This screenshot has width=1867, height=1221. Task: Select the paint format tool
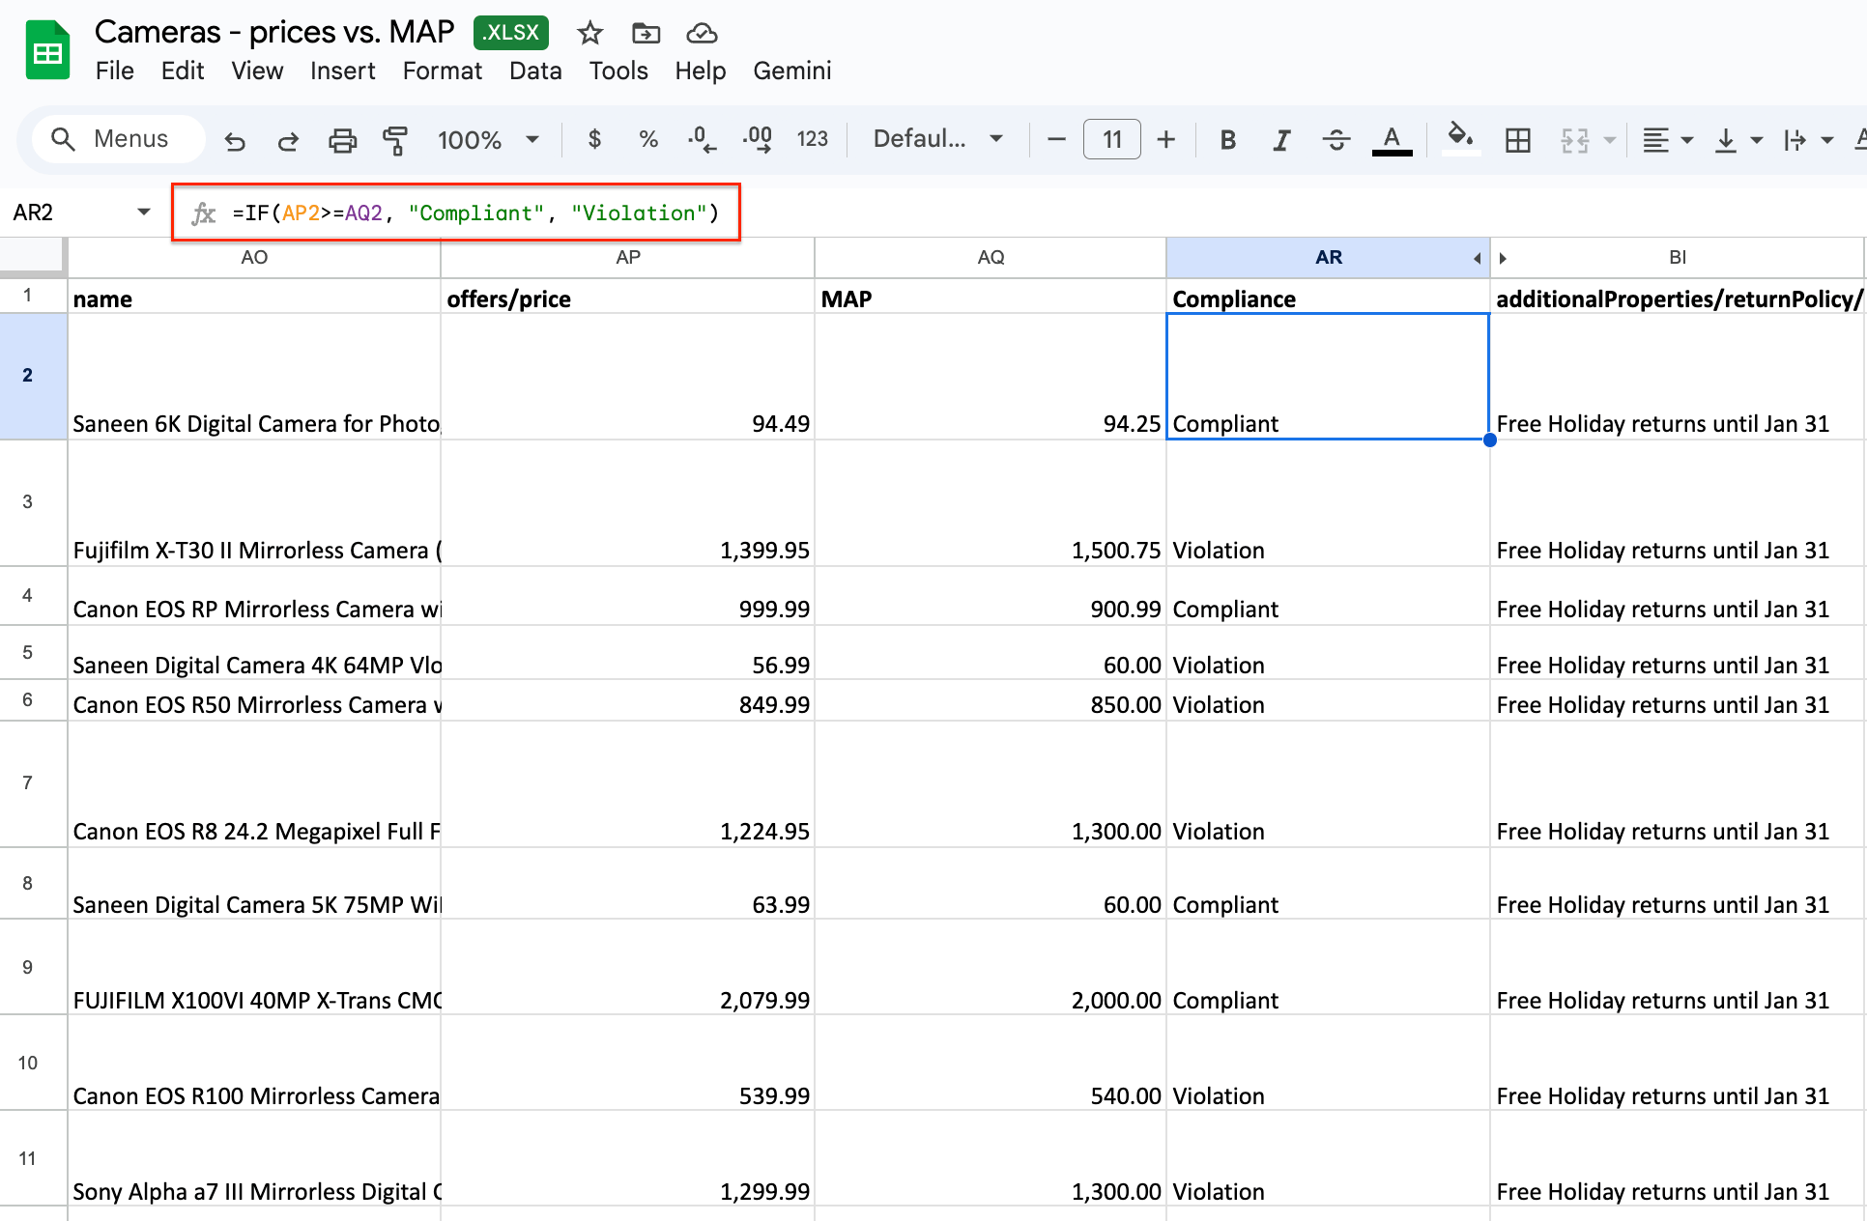tap(394, 141)
